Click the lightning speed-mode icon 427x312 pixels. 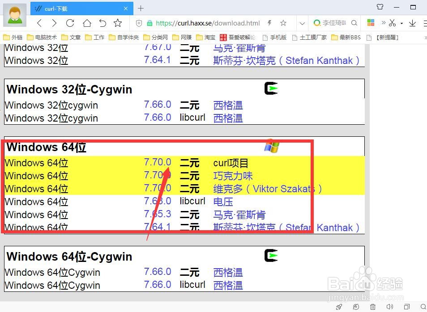pyautogui.click(x=269, y=23)
